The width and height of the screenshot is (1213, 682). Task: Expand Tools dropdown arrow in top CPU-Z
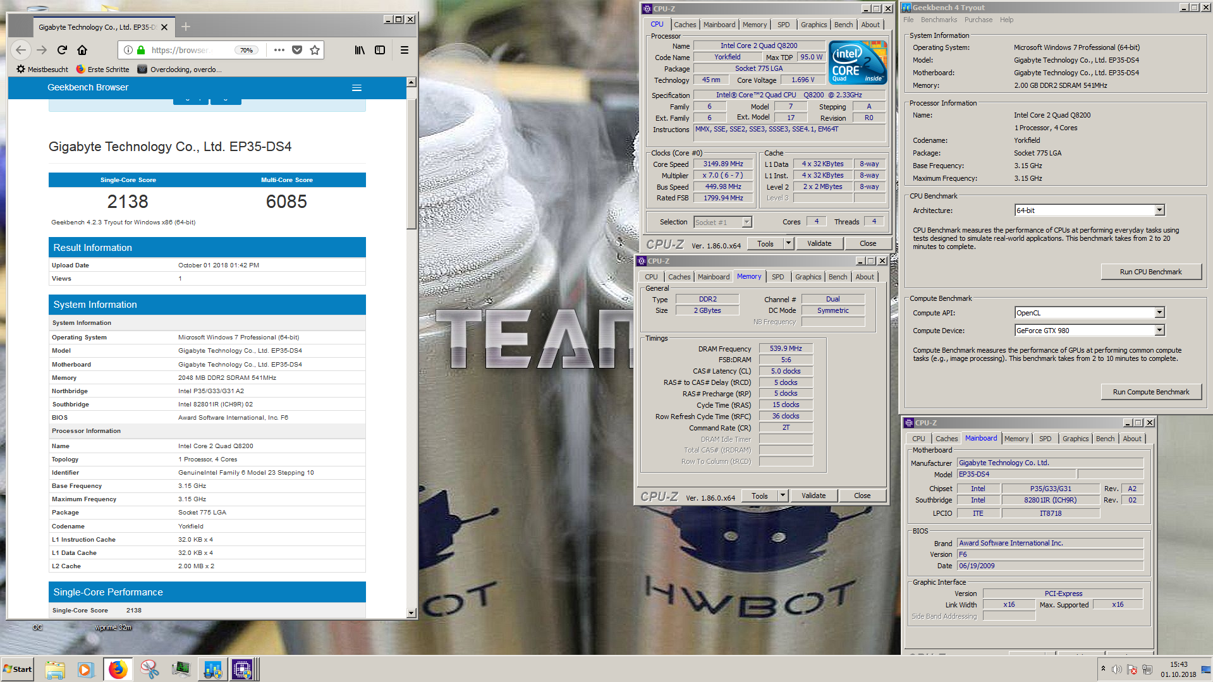(x=788, y=243)
